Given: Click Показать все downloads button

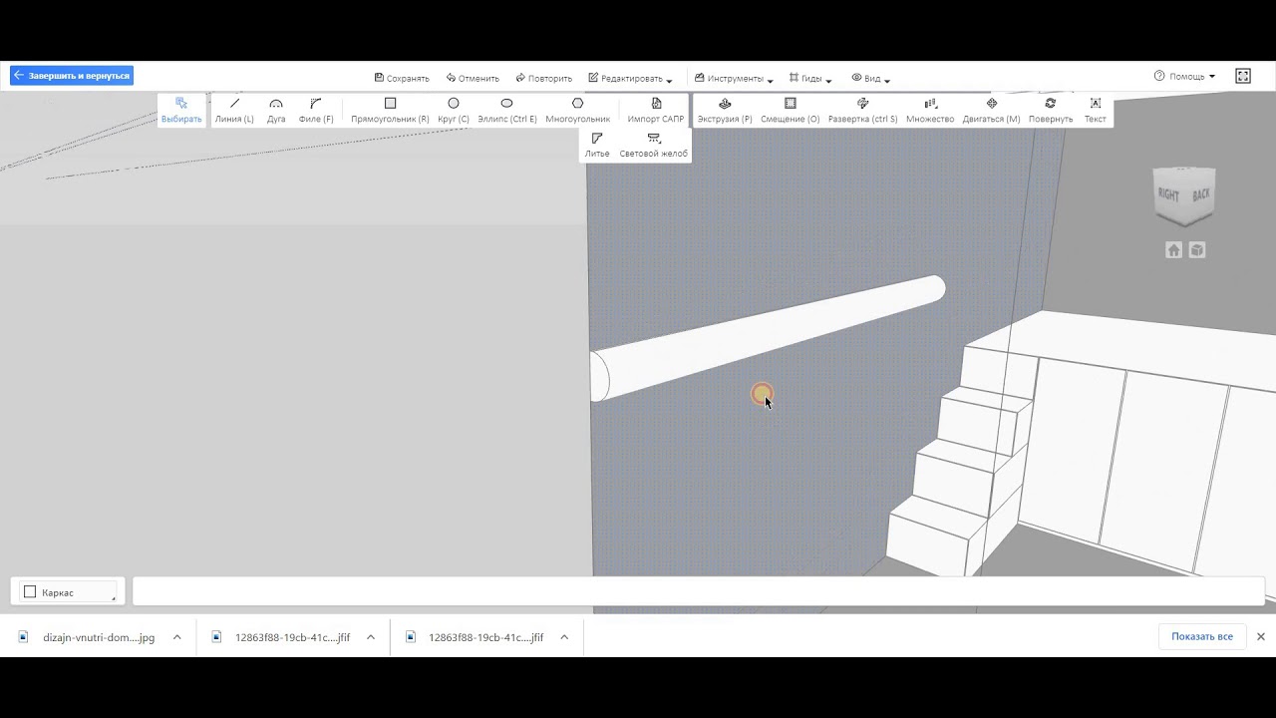Looking at the screenshot, I should (1202, 636).
